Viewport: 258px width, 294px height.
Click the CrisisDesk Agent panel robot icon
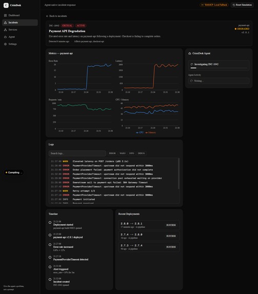[190, 53]
